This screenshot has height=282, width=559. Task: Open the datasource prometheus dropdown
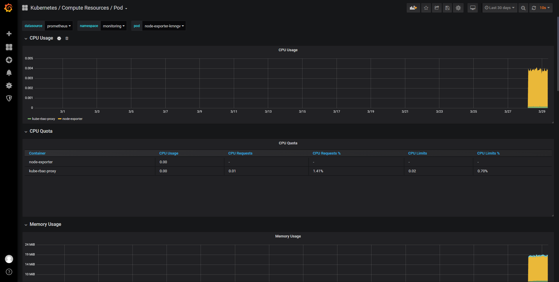(x=59, y=26)
